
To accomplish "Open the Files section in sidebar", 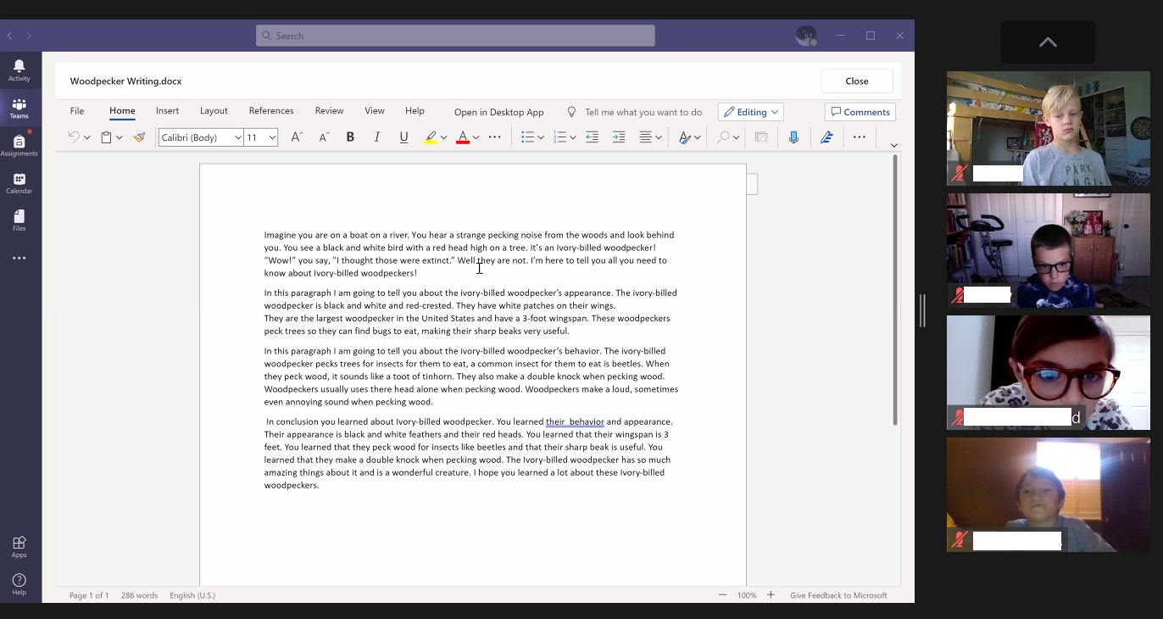I will point(19,220).
